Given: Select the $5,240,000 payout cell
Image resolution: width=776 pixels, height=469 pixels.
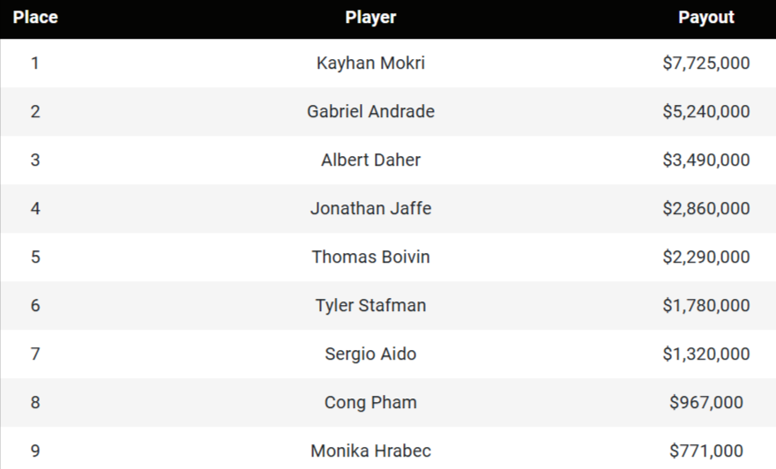Looking at the screenshot, I should pyautogui.click(x=706, y=112).
